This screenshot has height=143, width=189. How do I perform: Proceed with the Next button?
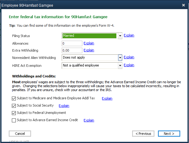[x=169, y=134]
